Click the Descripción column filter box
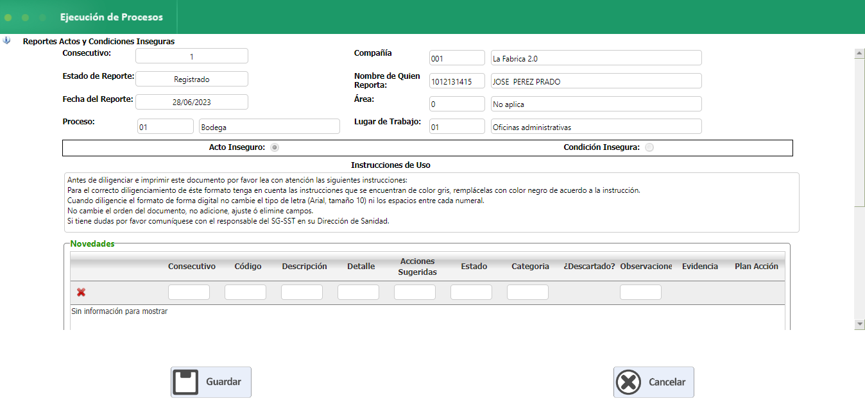 [302, 292]
